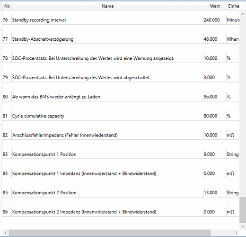This screenshot has width=246, height=237.
Task: Click the vertical scrollbar up arrow
Action: click(243, 14)
